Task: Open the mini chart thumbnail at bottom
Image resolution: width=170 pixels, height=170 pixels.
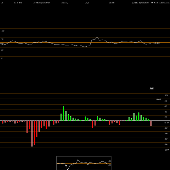Action: pos(84,163)
